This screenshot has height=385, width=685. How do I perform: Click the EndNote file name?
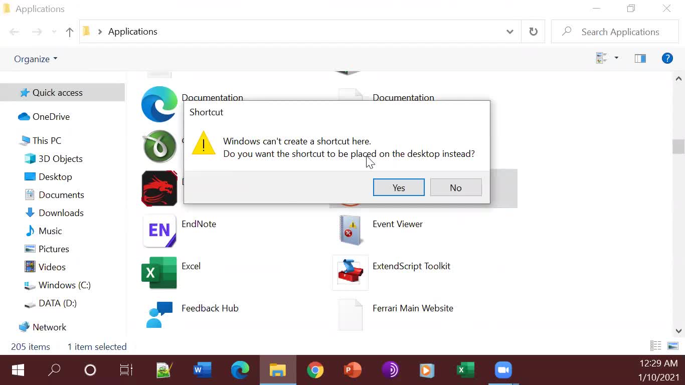[199, 224]
